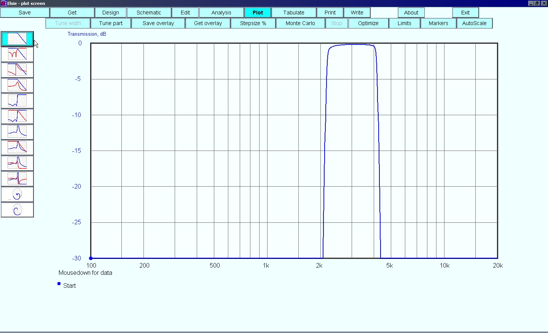Go to the Analysis screen
The width and height of the screenshot is (548, 333).
coord(221,13)
